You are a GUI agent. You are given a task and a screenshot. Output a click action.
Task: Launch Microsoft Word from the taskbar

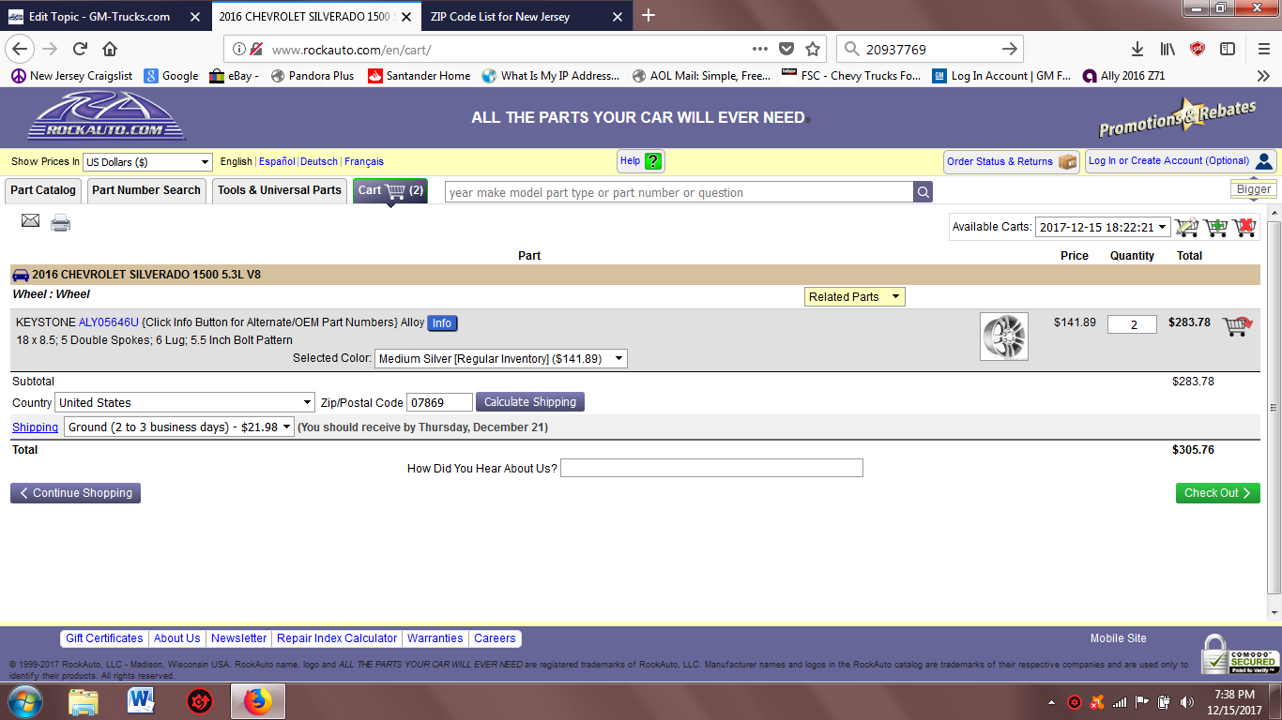tap(141, 700)
